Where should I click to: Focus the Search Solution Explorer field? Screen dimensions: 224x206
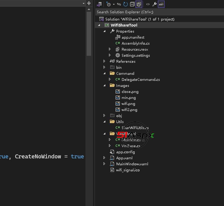click(x=160, y=12)
